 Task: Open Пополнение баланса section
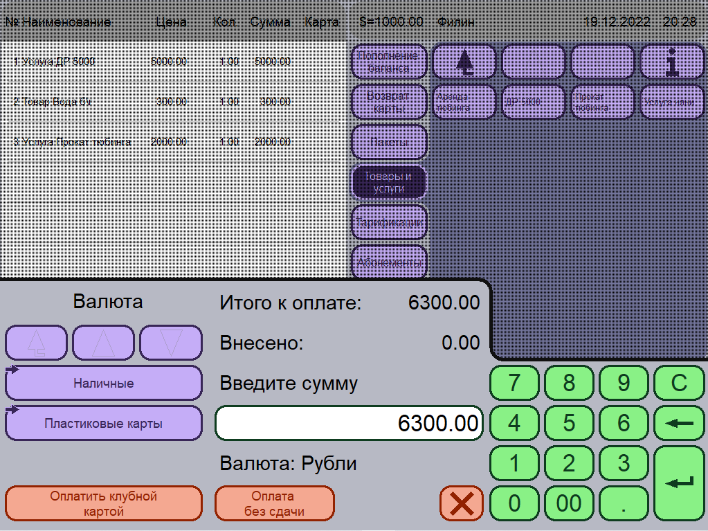click(x=389, y=62)
